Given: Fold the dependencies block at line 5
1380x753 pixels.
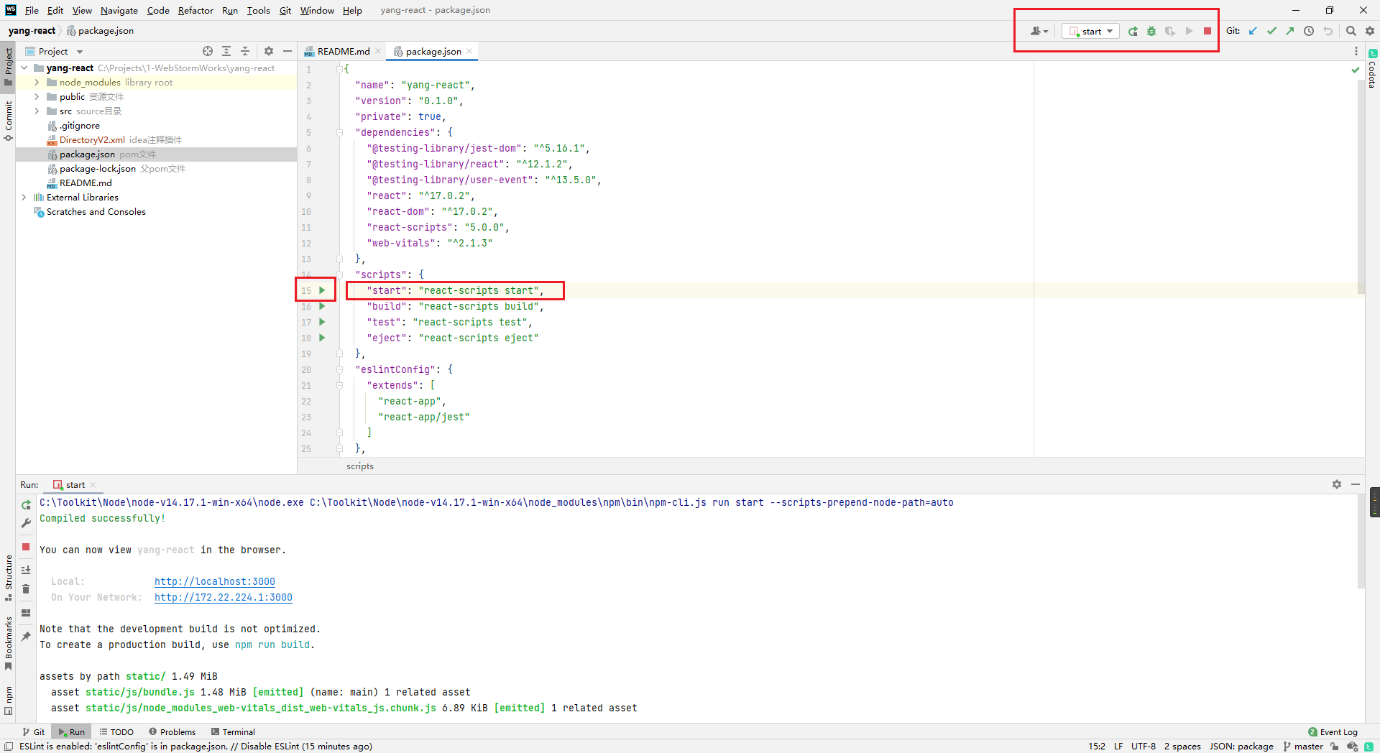Looking at the screenshot, I should pos(339,132).
